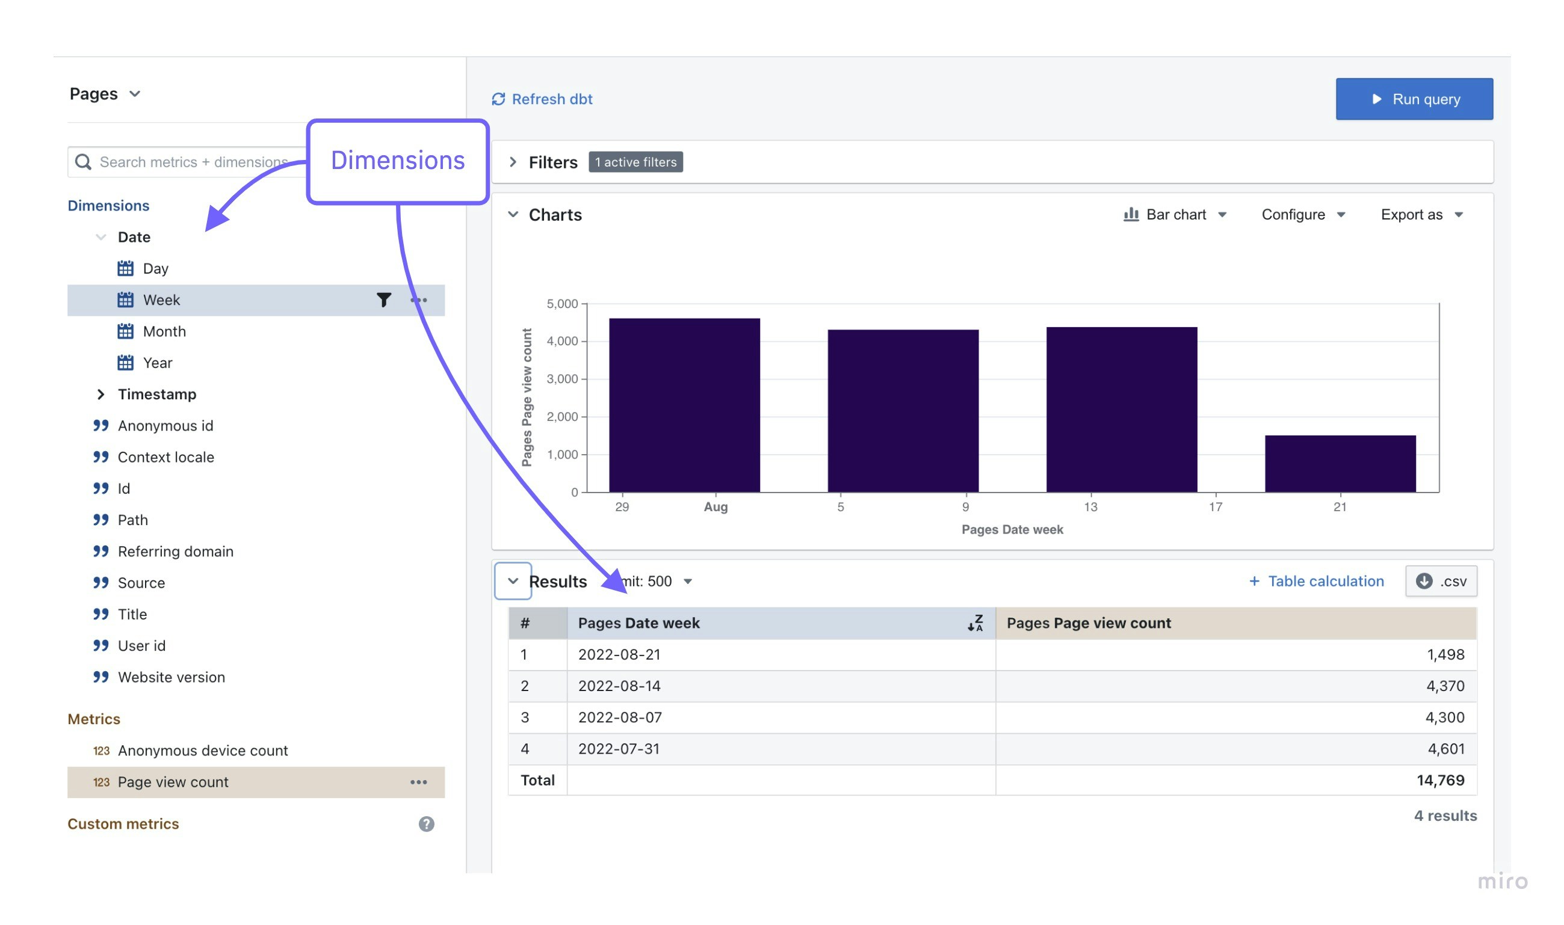Click the calendar icon beside Month
This screenshot has width=1564, height=925.
click(125, 331)
